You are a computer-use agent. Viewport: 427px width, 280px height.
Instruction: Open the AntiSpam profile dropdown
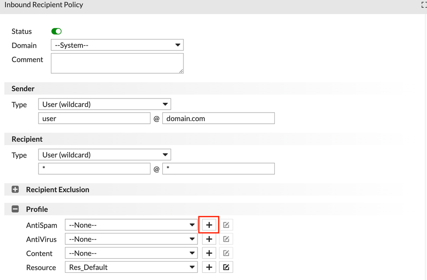coord(131,225)
